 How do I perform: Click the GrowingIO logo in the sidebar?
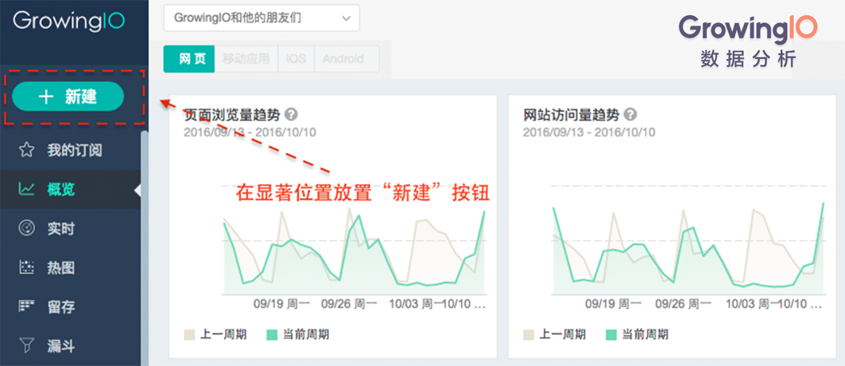pos(68,21)
